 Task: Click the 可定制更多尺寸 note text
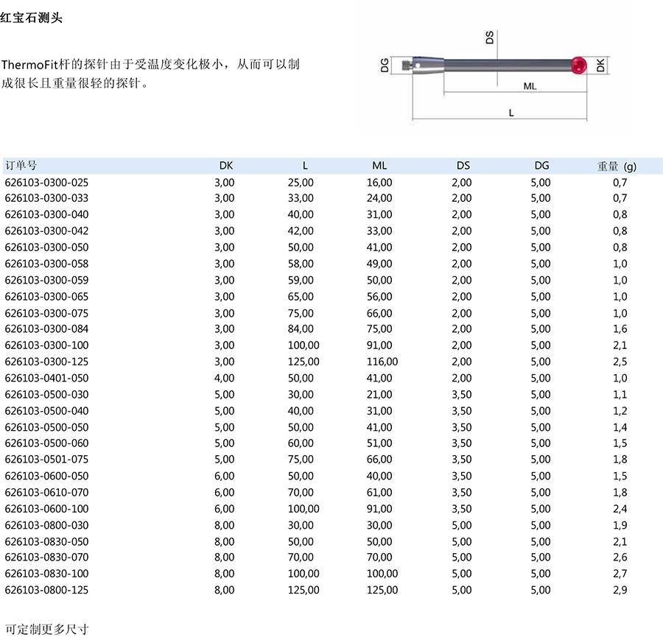47,629
